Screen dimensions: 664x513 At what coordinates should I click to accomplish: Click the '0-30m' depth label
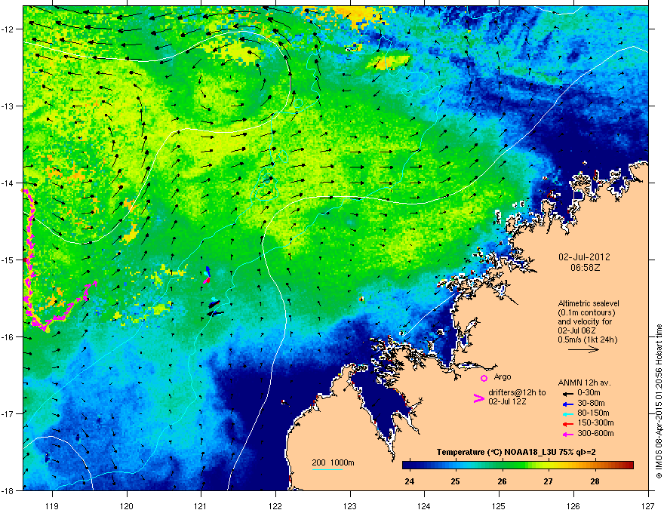point(589,393)
